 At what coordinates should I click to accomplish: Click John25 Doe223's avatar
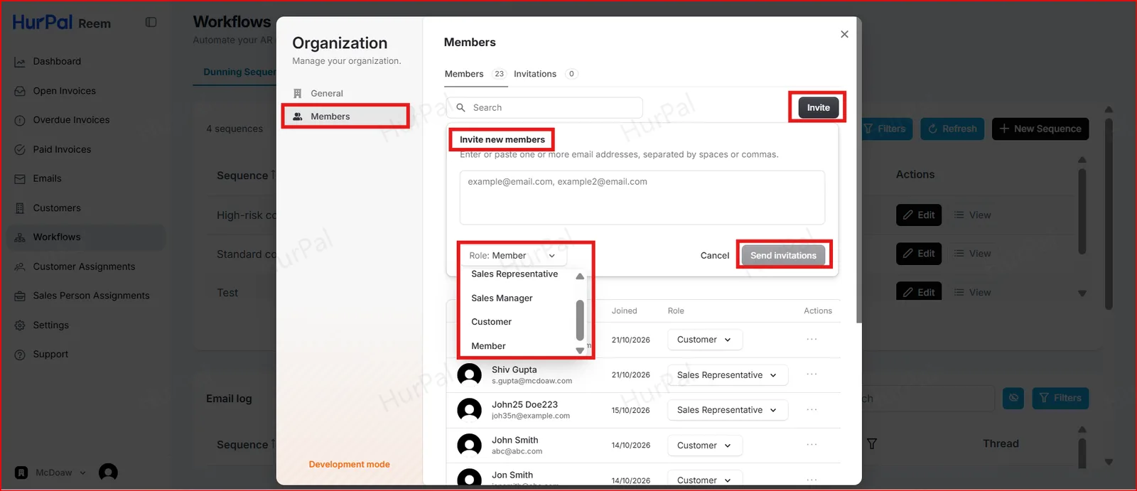(x=469, y=409)
